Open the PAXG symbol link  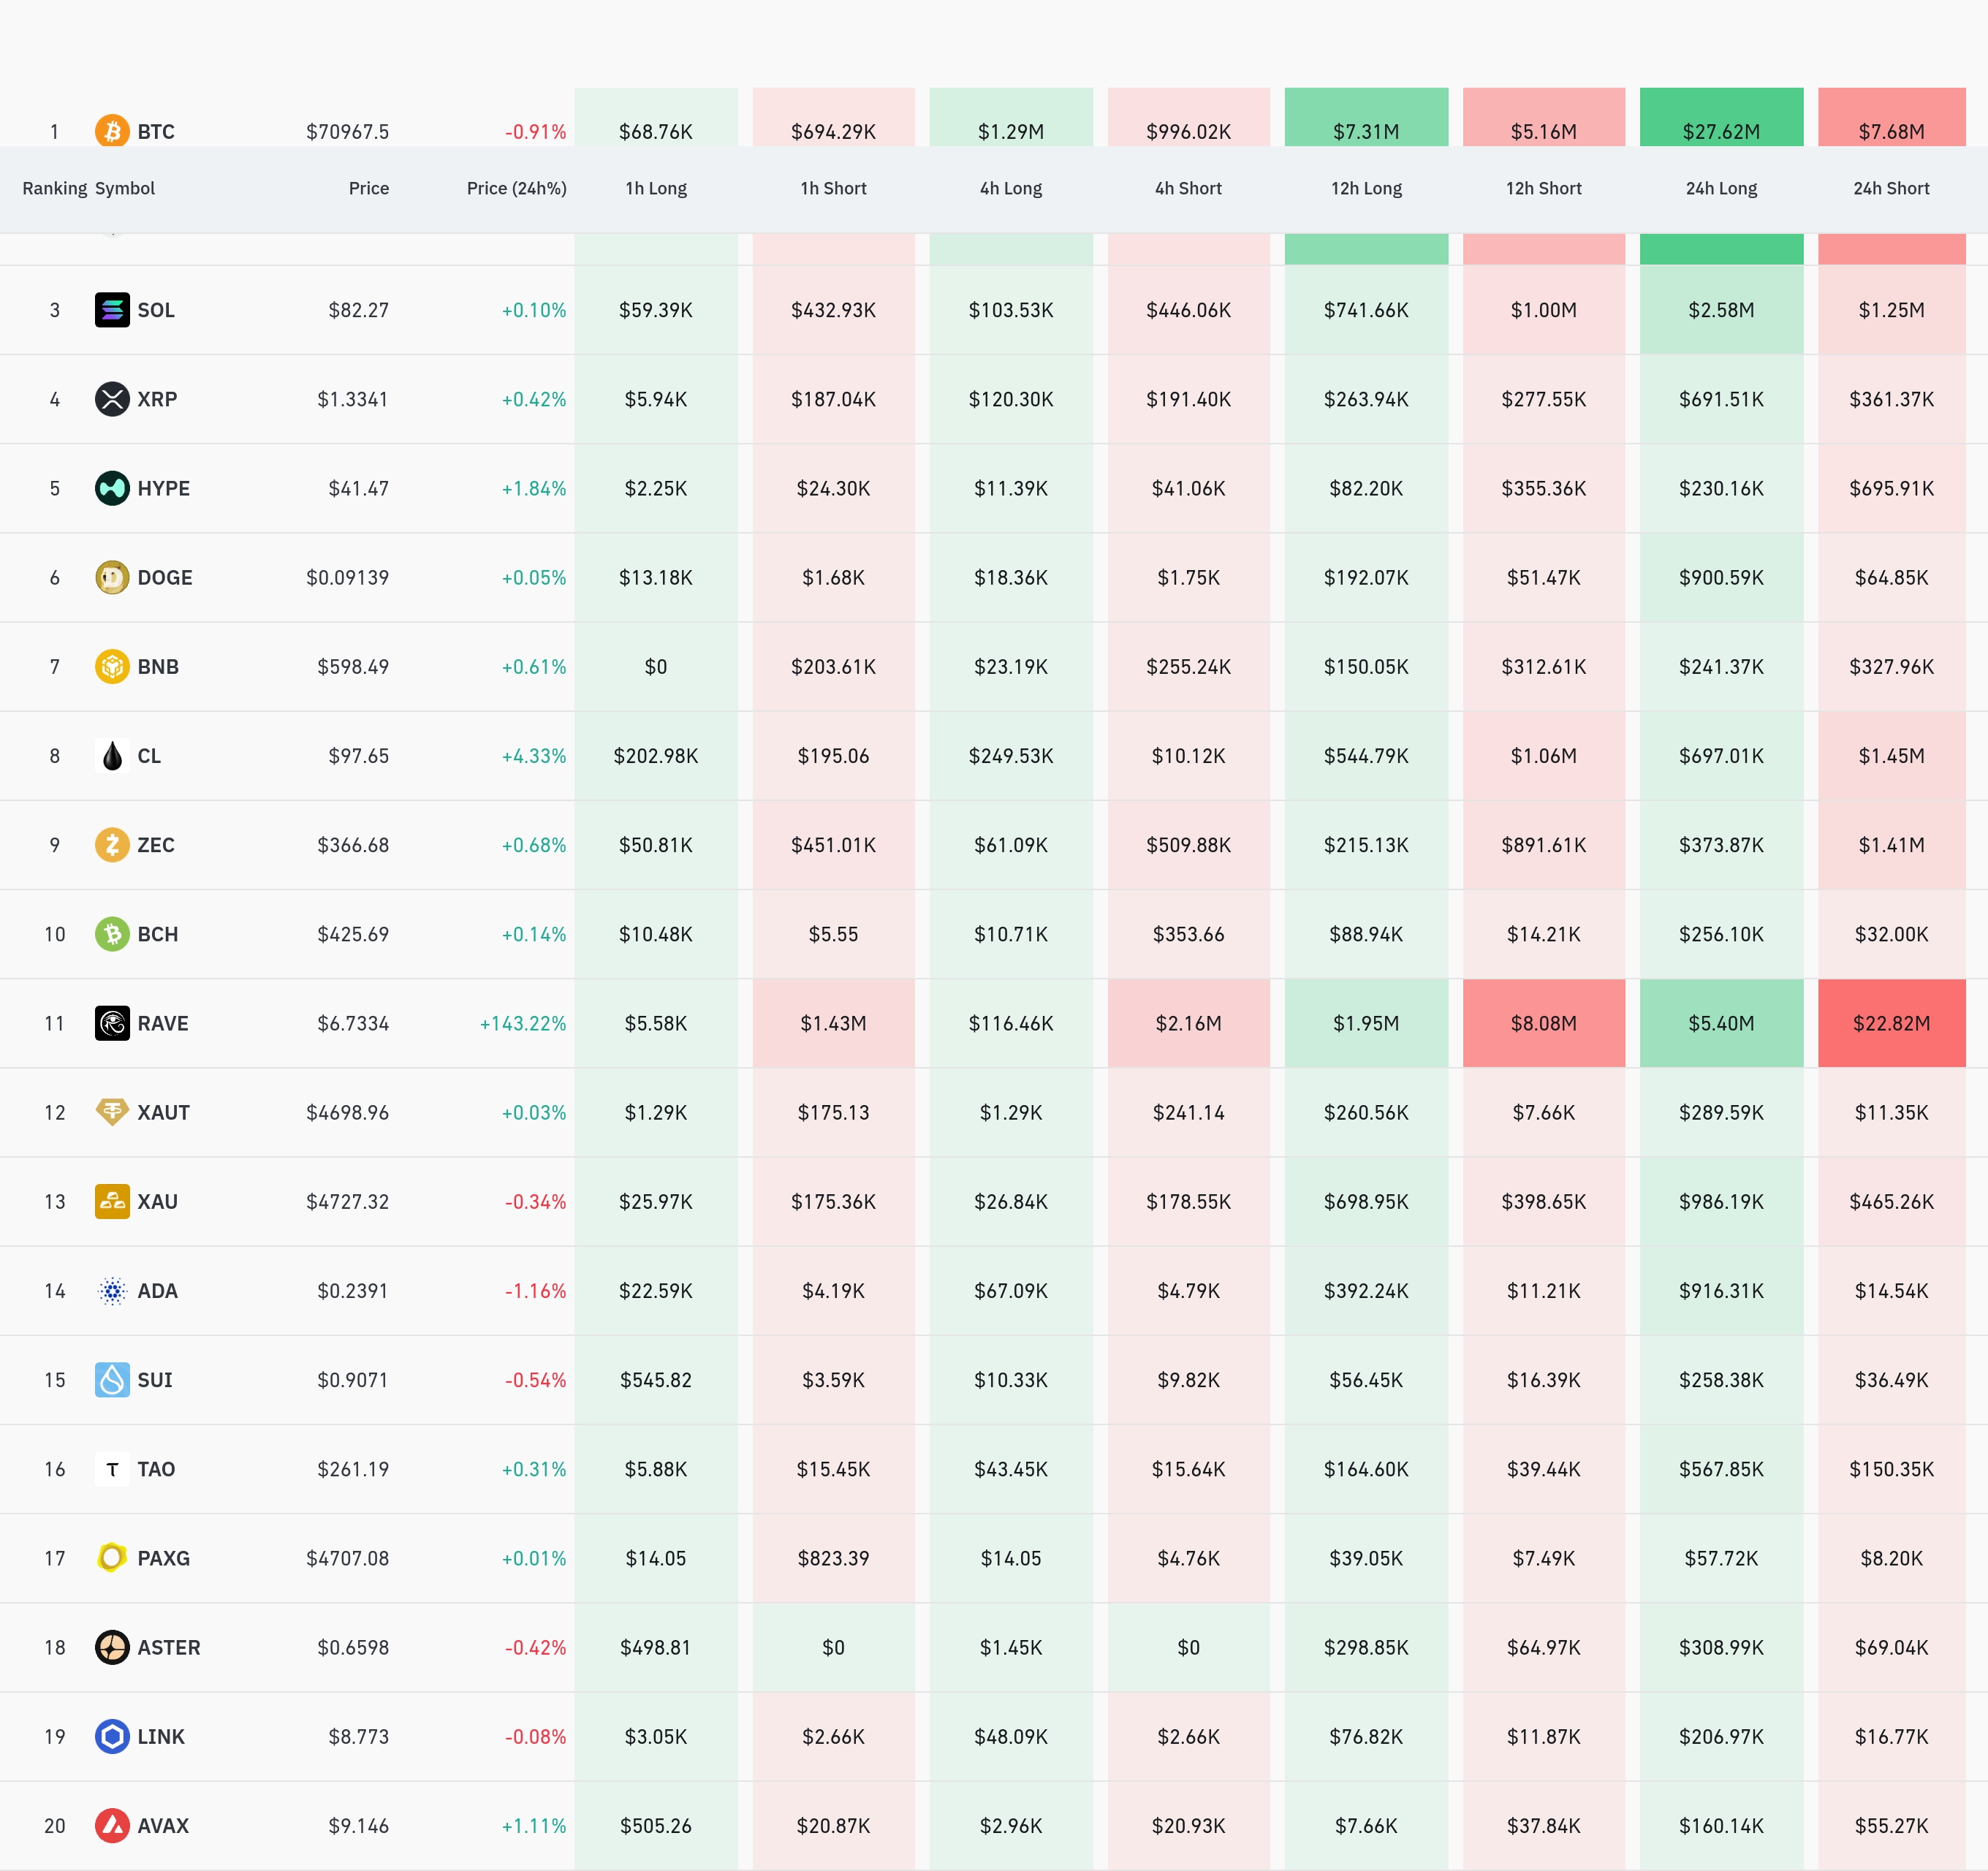163,1558
